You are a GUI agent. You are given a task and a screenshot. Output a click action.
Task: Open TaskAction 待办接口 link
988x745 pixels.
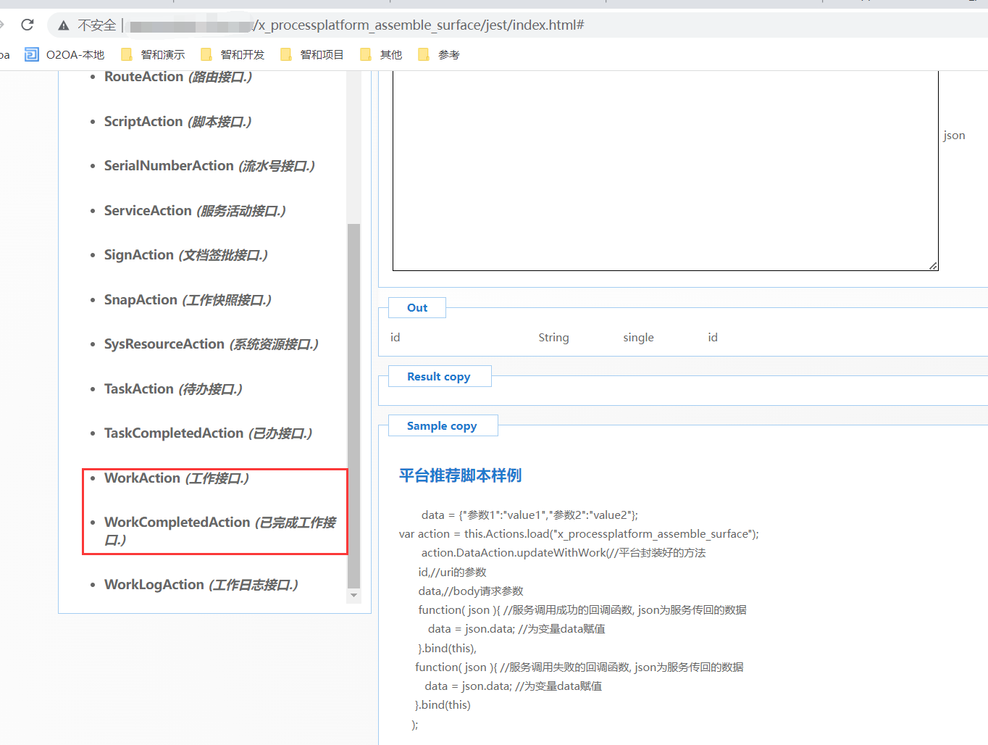pos(173,389)
